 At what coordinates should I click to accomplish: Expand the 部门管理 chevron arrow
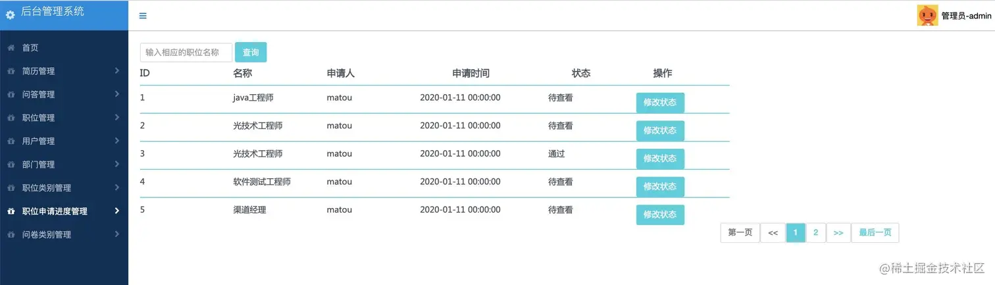coord(116,164)
